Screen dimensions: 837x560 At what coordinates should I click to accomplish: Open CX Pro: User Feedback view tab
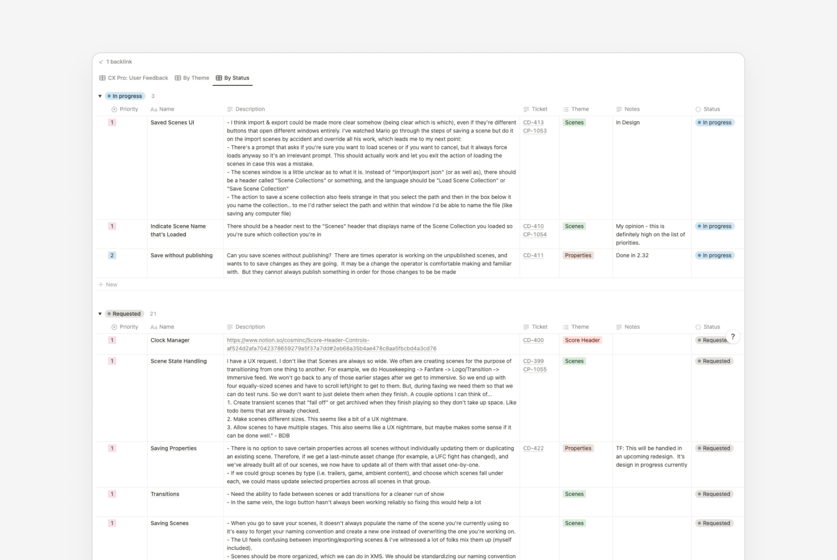click(133, 78)
